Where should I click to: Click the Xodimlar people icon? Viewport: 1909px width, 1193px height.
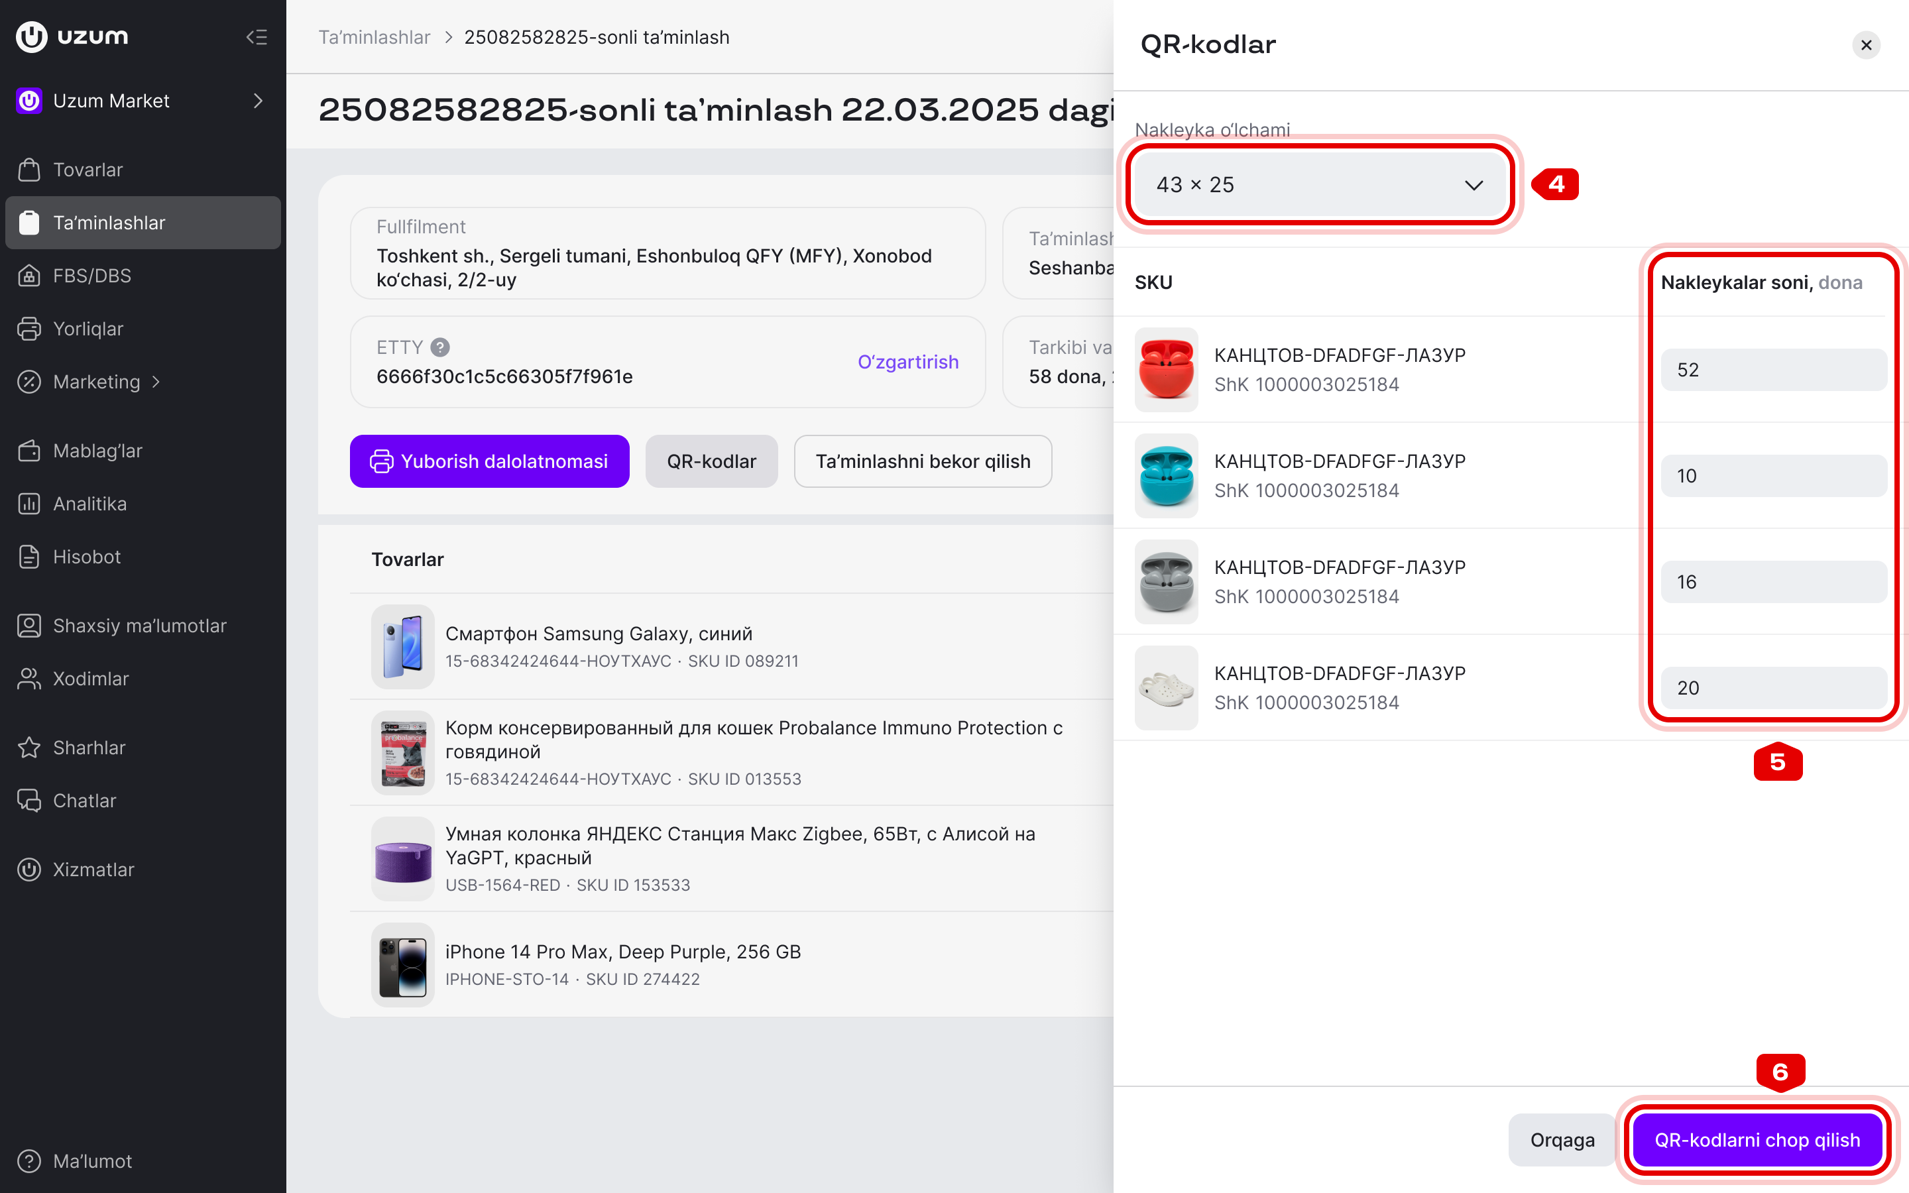pyautogui.click(x=29, y=679)
